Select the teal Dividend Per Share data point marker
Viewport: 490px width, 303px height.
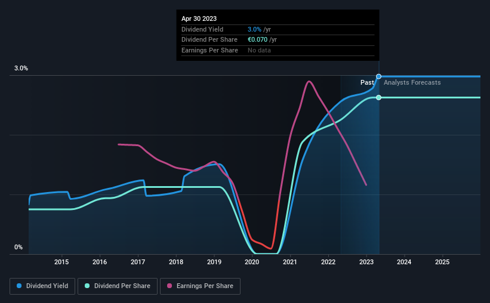[378, 98]
